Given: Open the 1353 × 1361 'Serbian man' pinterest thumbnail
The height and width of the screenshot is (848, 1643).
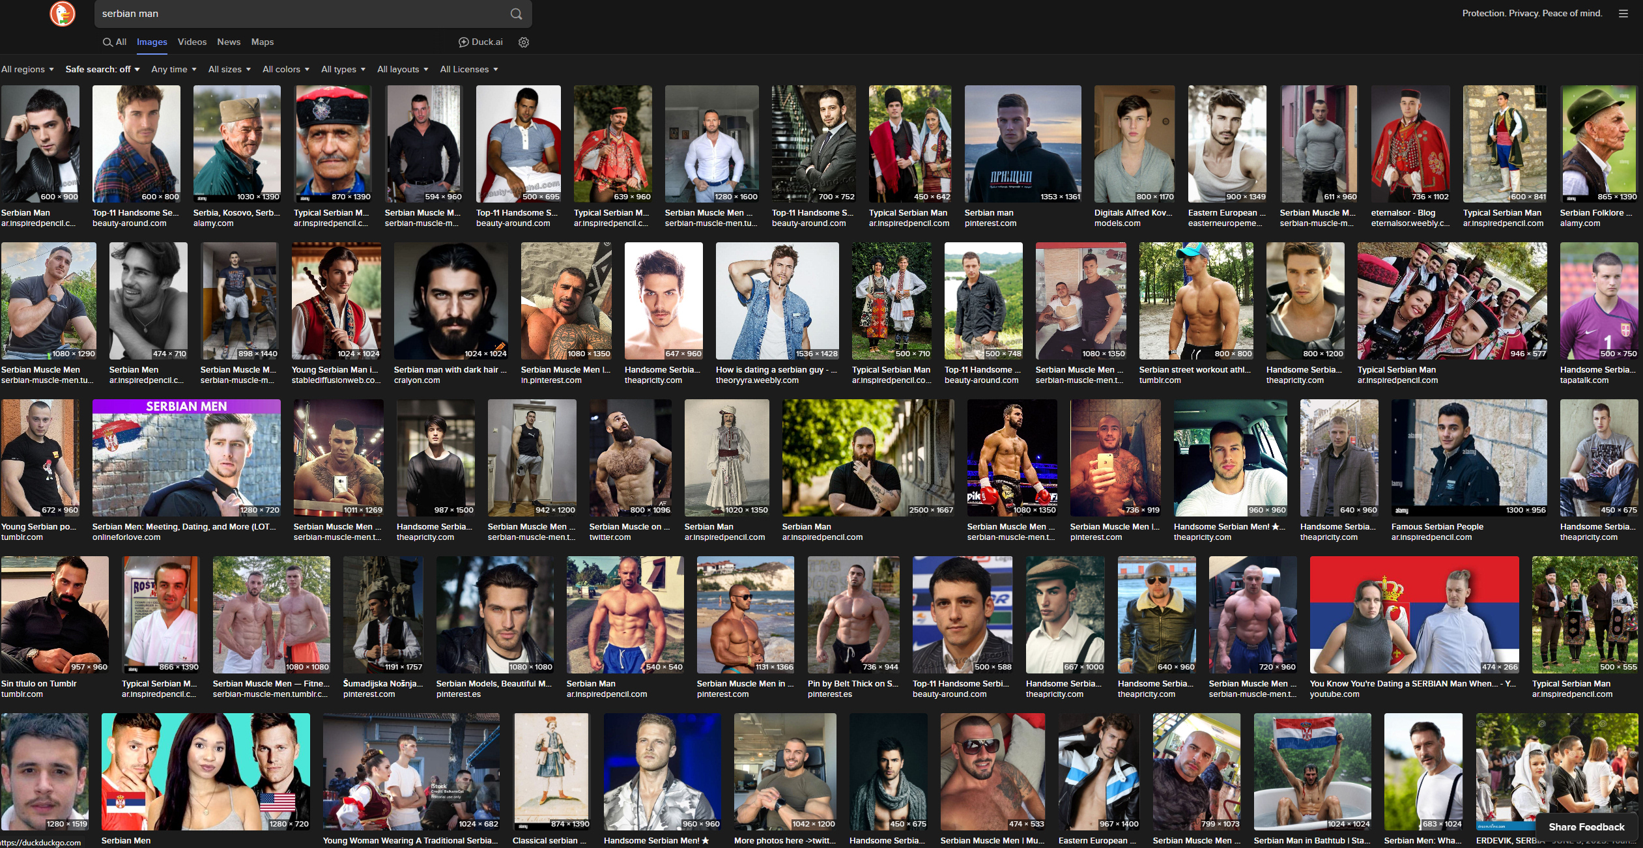Looking at the screenshot, I should pos(1023,144).
